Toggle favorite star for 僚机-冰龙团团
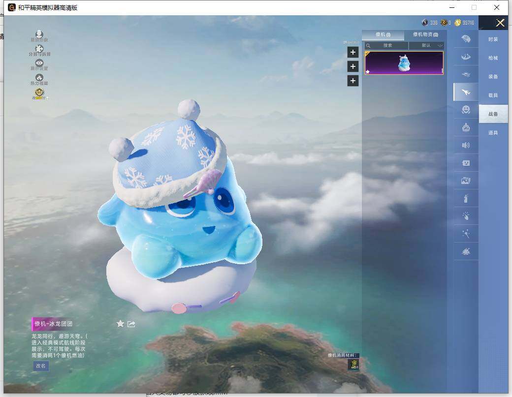This screenshot has width=512, height=397. [120, 324]
